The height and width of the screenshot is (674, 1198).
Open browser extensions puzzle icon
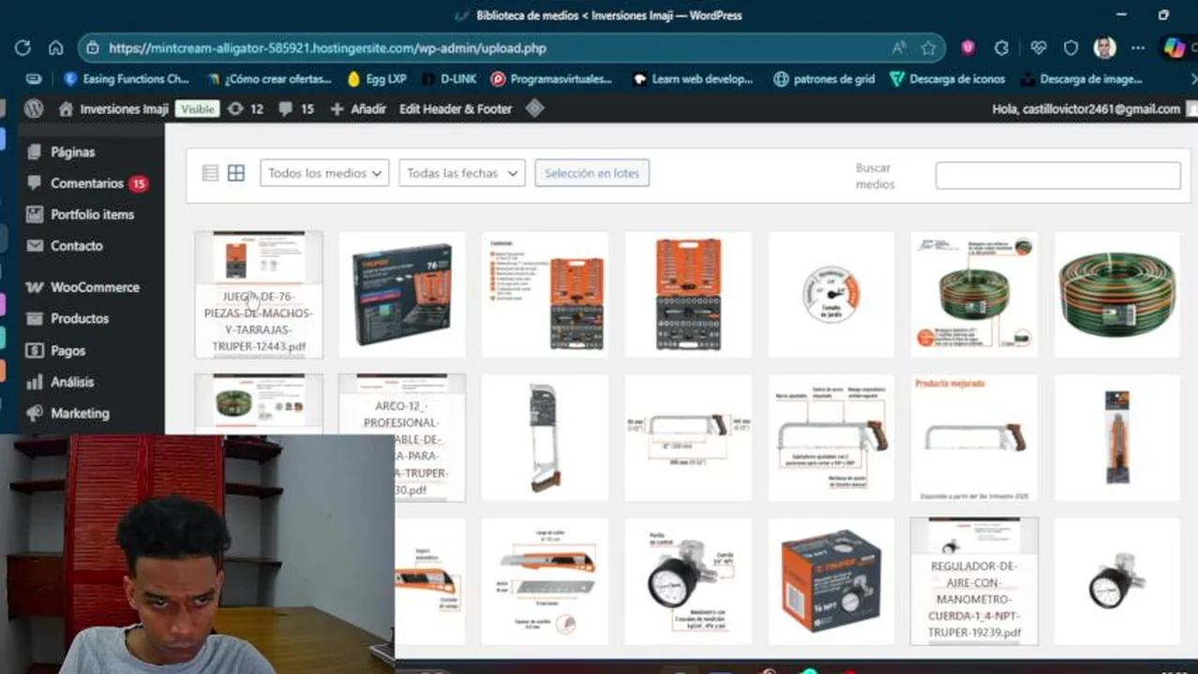coord(1002,48)
